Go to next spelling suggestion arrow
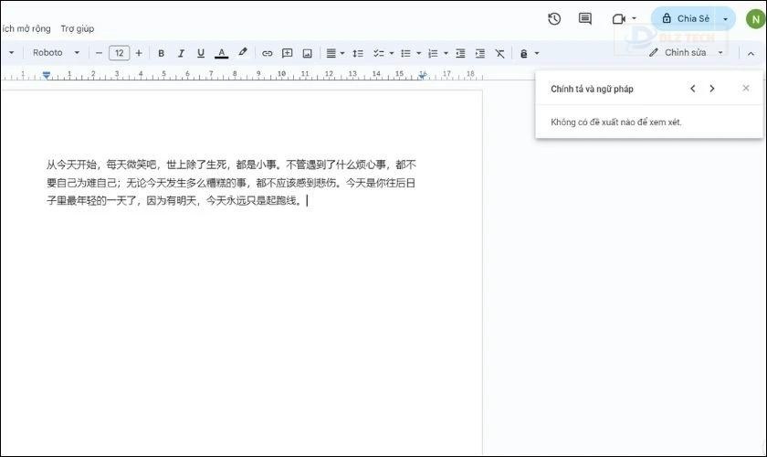 [712, 89]
